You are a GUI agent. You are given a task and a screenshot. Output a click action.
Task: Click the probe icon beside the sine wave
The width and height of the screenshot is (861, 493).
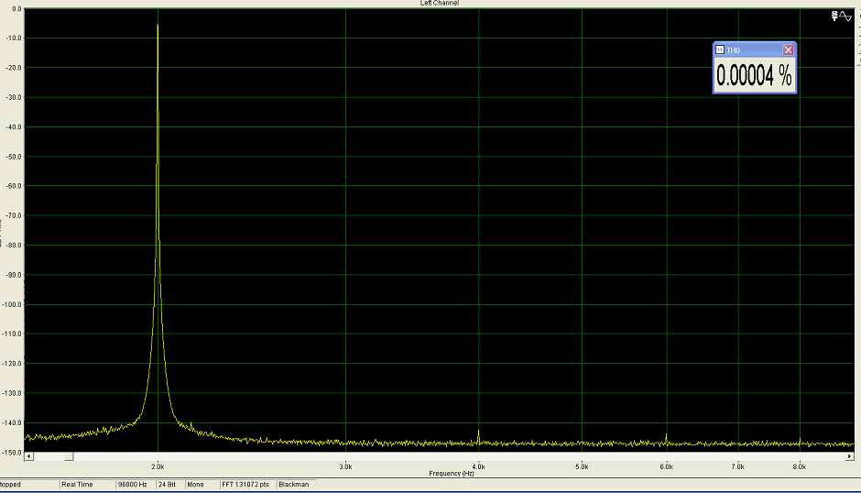tap(834, 16)
